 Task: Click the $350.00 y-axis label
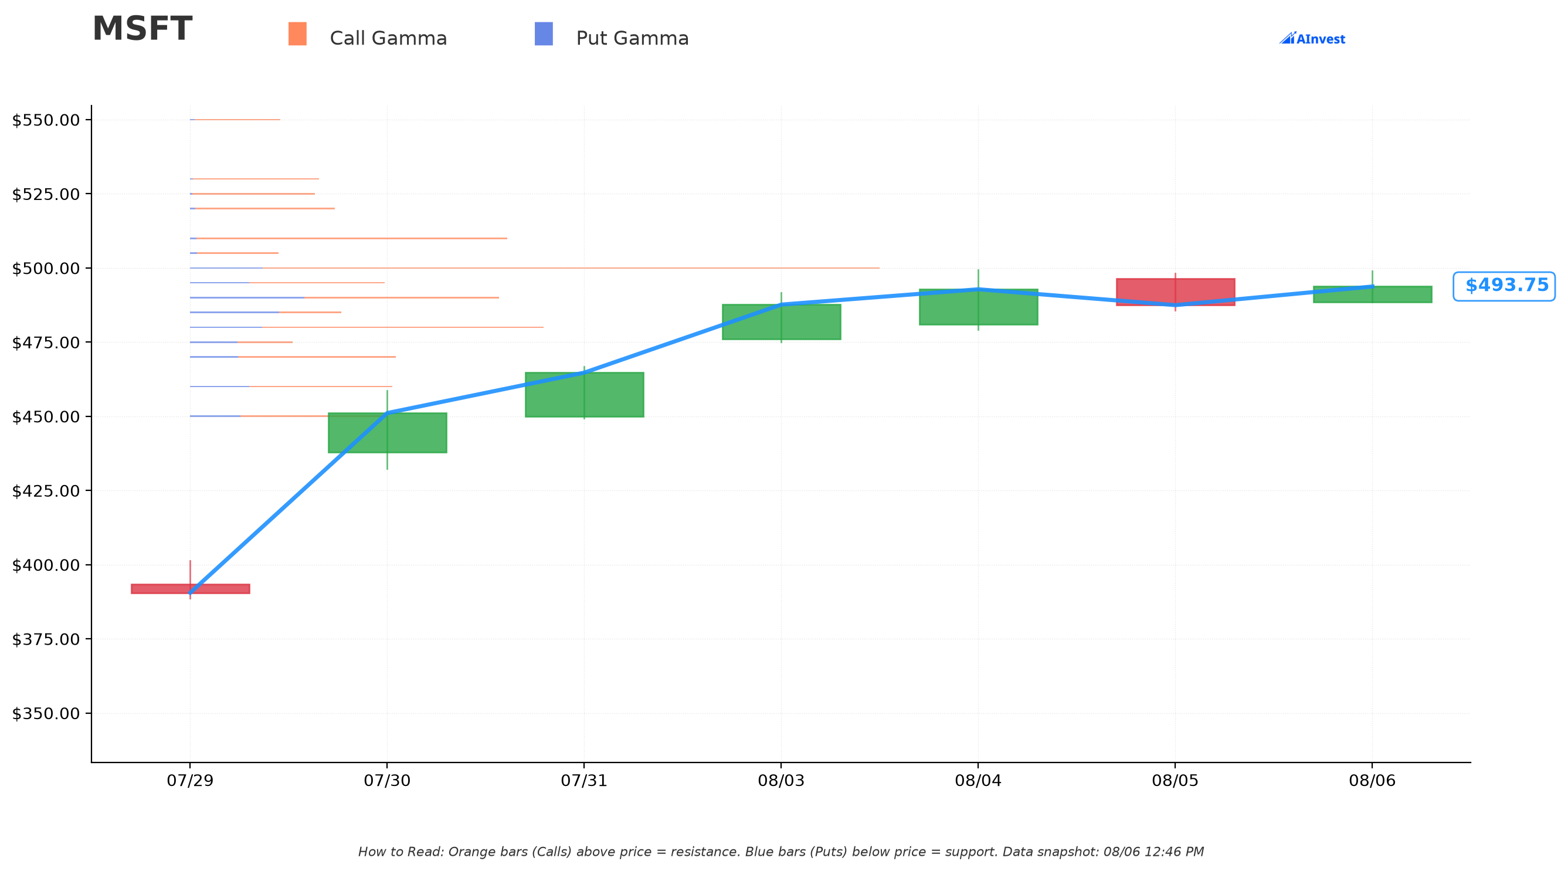pyautogui.click(x=46, y=713)
